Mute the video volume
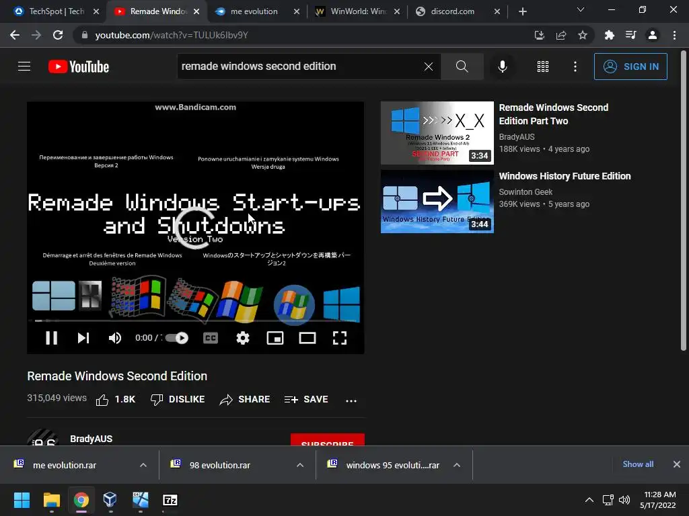 115,338
